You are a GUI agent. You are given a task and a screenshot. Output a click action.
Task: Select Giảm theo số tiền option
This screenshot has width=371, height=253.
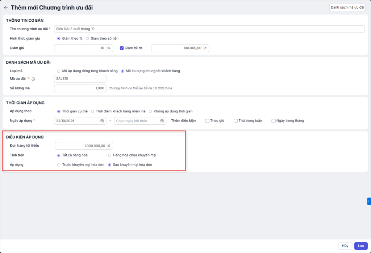[x=87, y=38]
